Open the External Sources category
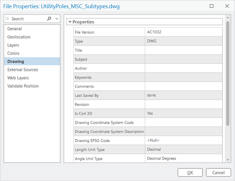Image resolution: width=235 pixels, height=181 pixels. pyautogui.click(x=23, y=70)
